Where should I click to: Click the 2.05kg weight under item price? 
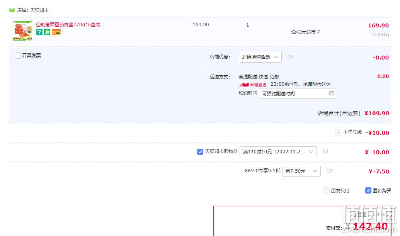tap(381, 35)
